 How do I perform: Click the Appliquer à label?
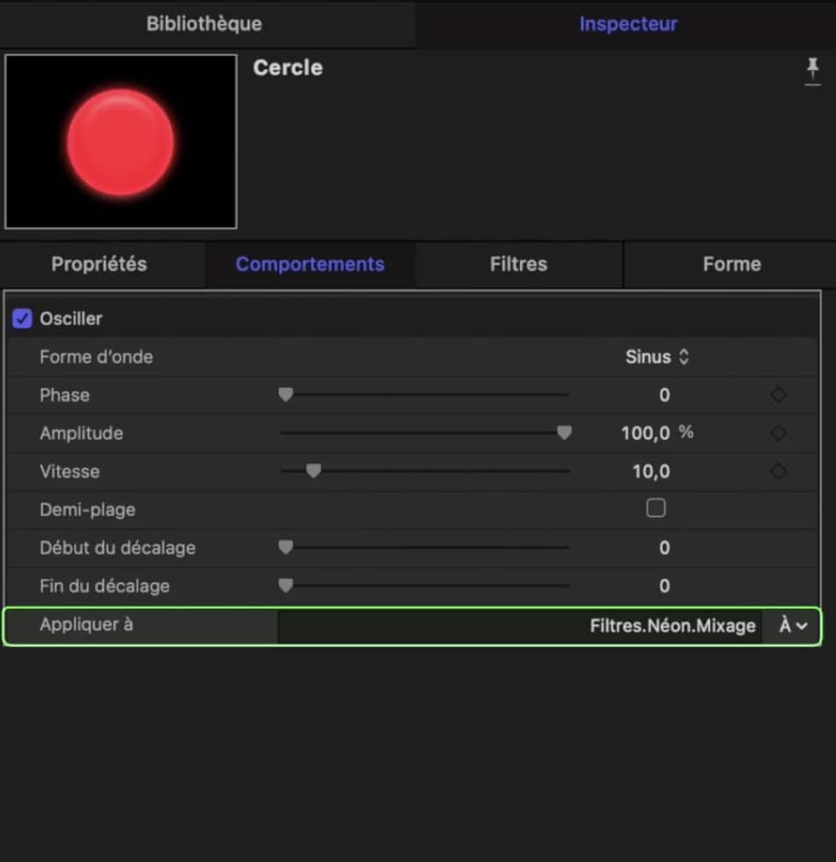point(86,624)
